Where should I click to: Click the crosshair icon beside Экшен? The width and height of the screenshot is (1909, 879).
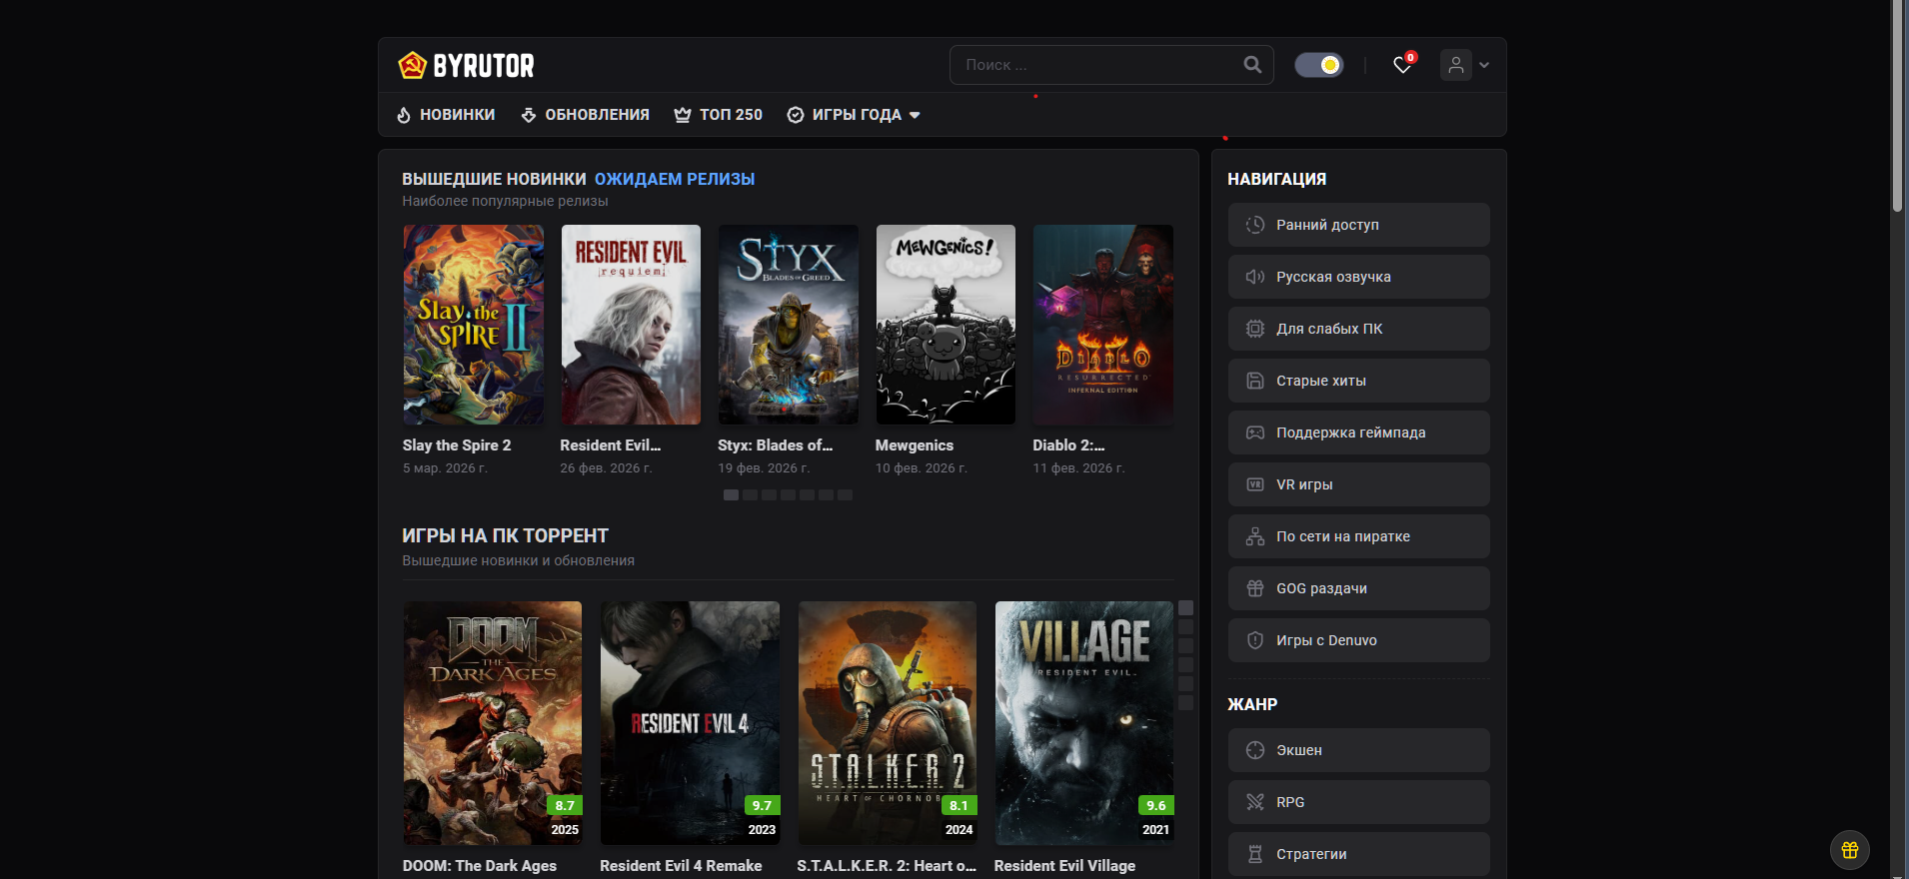(x=1255, y=750)
